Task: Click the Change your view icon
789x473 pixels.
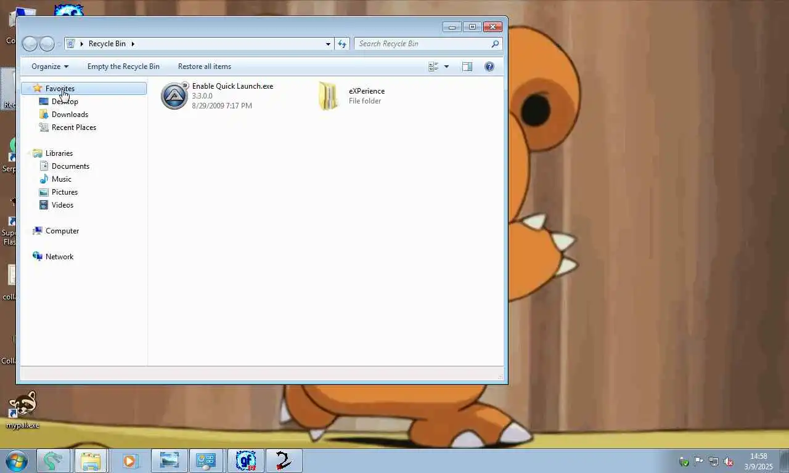Action: 433,67
